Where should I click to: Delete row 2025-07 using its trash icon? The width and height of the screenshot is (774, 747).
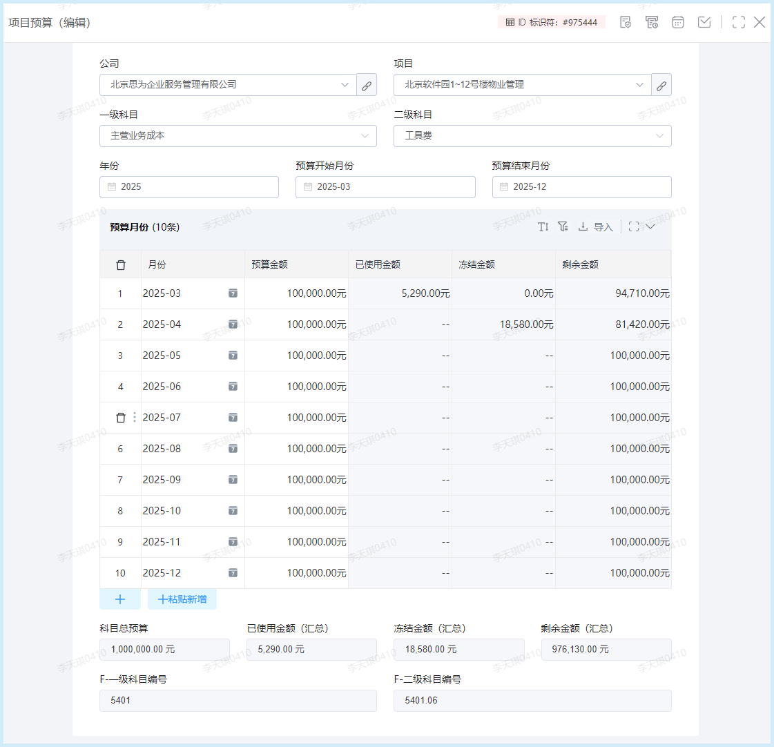tap(121, 418)
